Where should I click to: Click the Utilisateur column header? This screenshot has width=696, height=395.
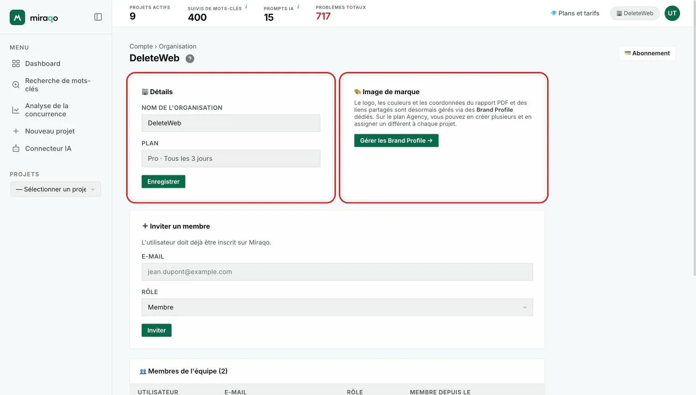[158, 392]
